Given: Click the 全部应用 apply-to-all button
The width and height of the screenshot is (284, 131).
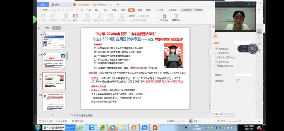Looking at the screenshot, I should click(217, 114).
